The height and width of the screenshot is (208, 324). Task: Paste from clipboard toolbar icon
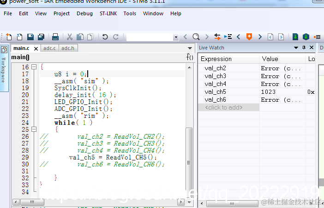click(90, 37)
